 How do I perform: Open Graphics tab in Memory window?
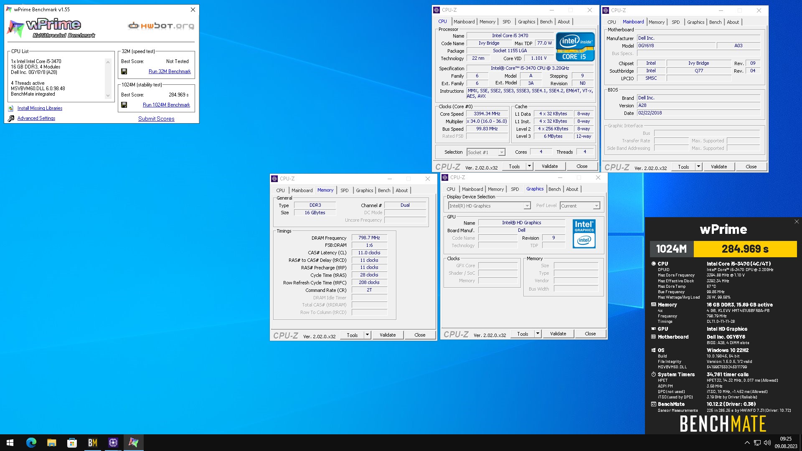(364, 190)
